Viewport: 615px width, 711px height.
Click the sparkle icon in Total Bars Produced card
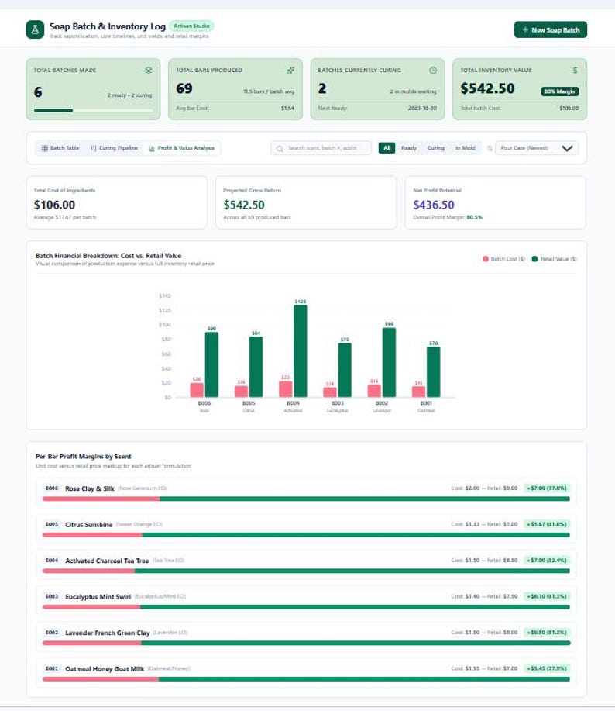coord(290,71)
